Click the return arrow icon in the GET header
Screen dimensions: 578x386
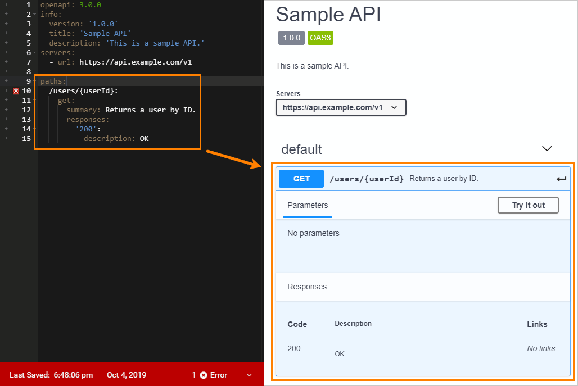[561, 178]
